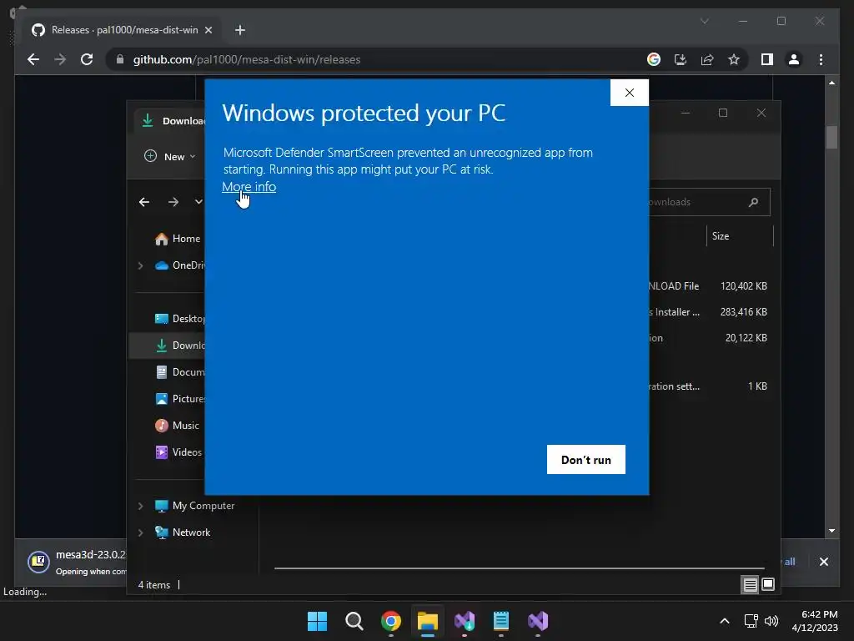Go forward in File Explorer
The width and height of the screenshot is (854, 641).
click(x=173, y=202)
